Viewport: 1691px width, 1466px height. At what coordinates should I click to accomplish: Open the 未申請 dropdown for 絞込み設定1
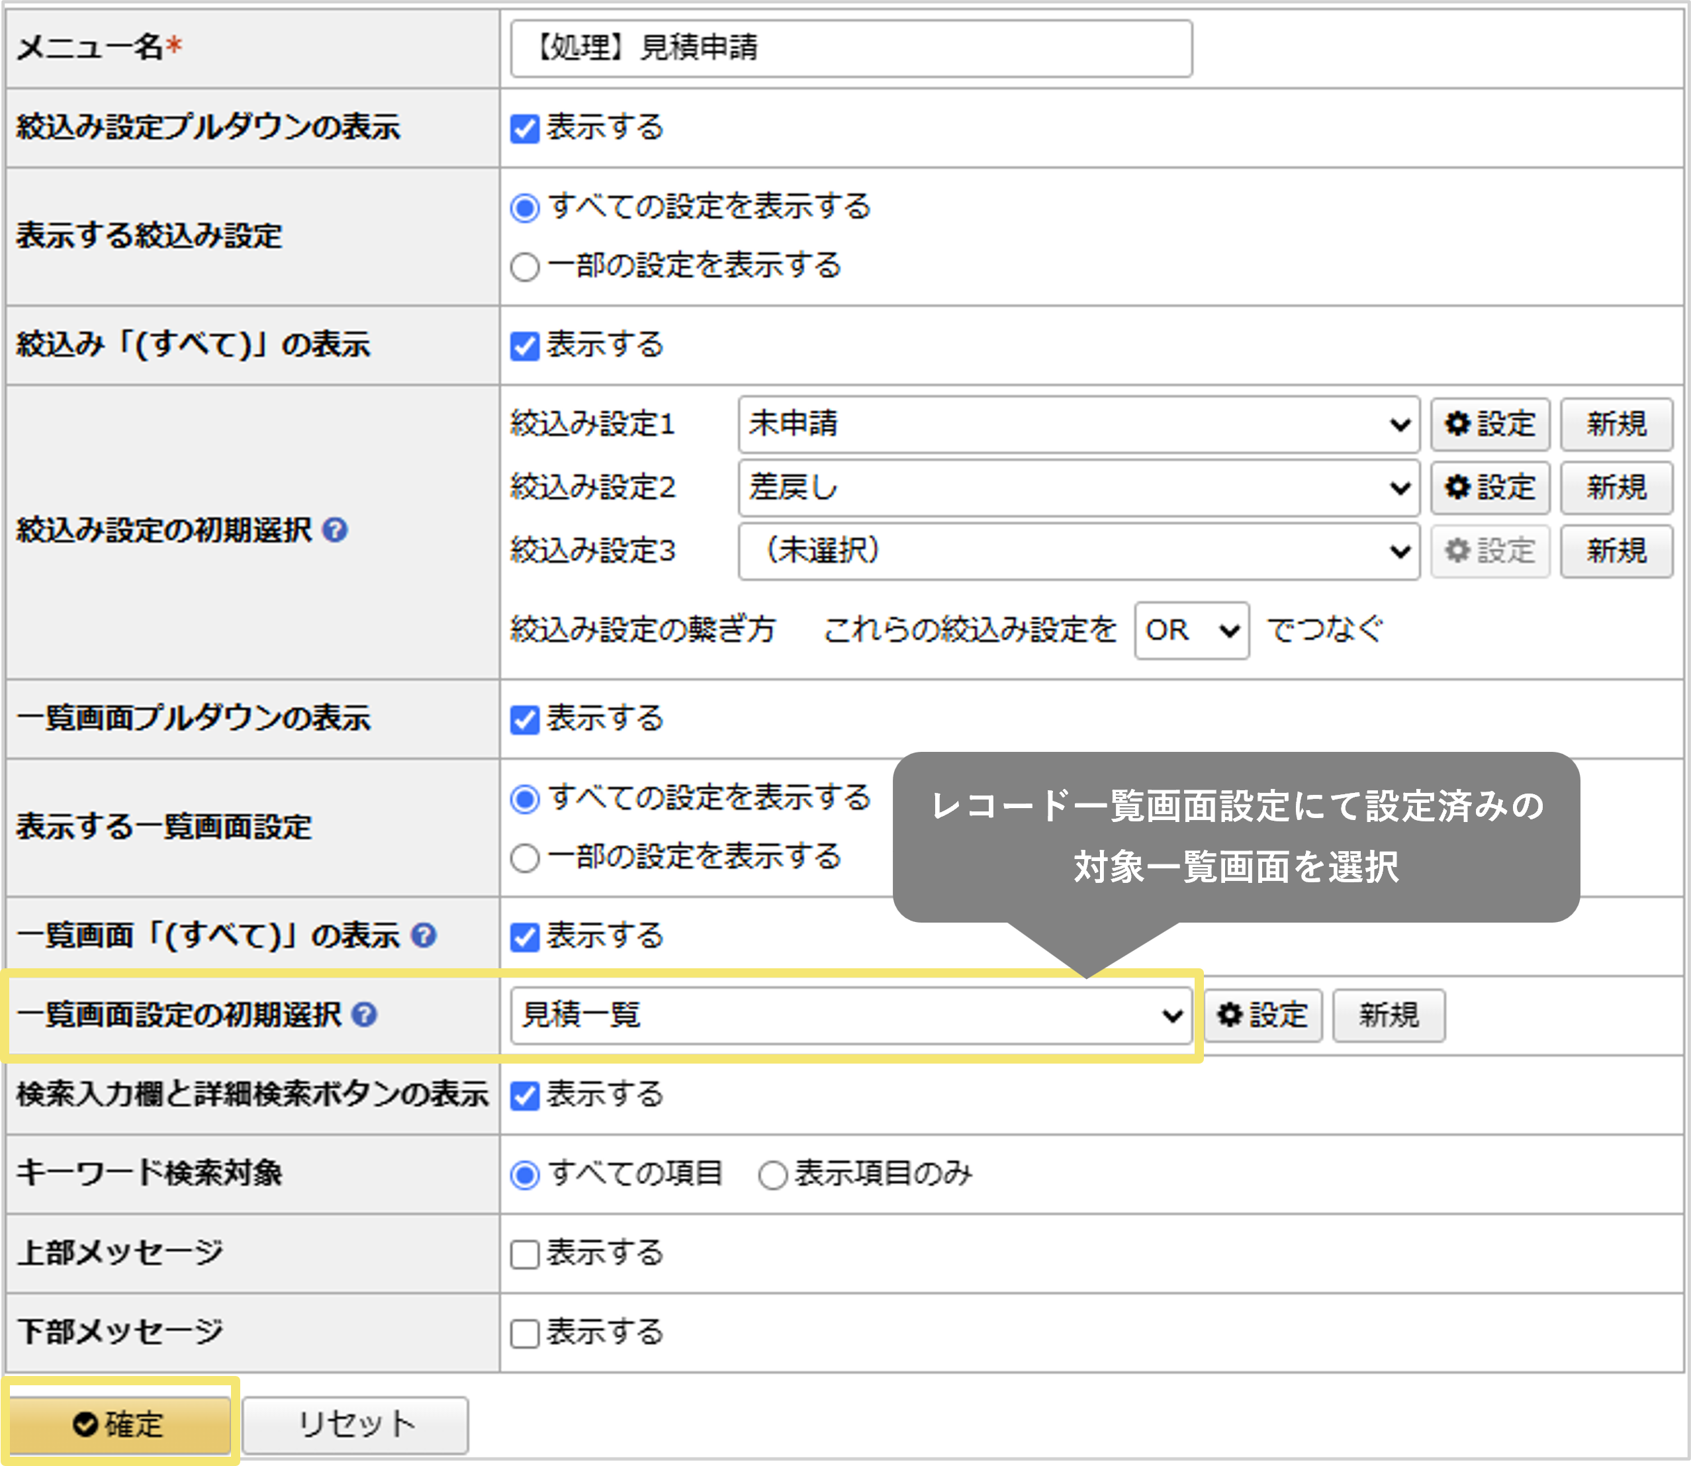coord(1078,425)
